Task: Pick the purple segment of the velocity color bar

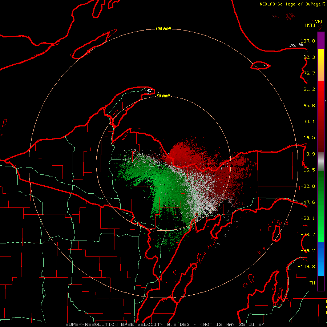Action: (x=321, y=41)
